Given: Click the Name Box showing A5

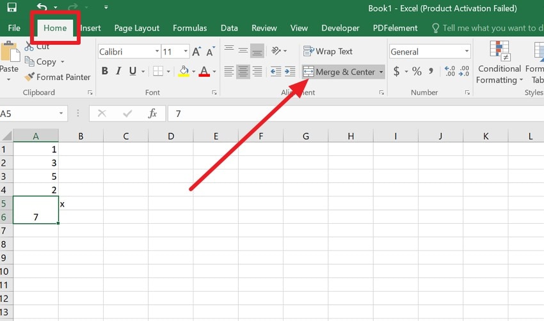Looking at the screenshot, I should tap(33, 114).
